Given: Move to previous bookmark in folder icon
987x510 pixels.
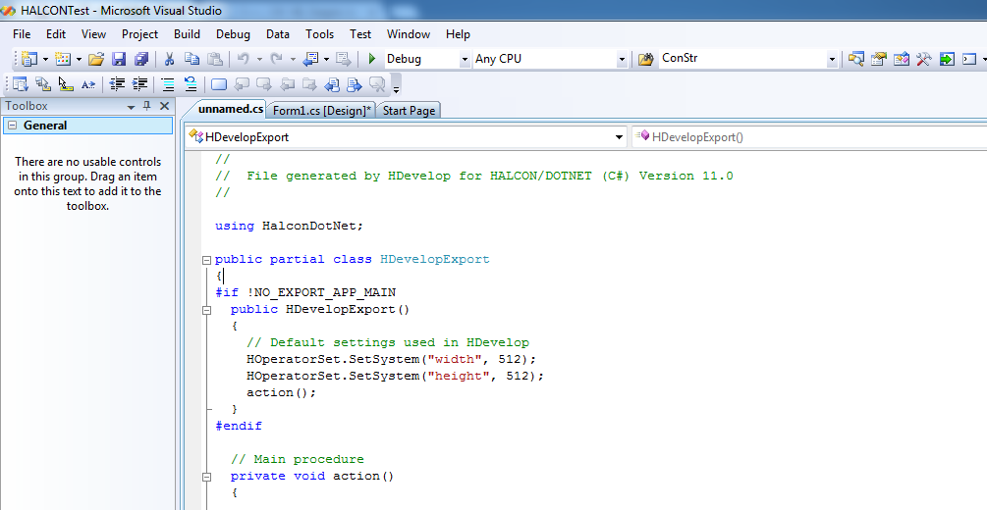Looking at the screenshot, I should click(287, 84).
